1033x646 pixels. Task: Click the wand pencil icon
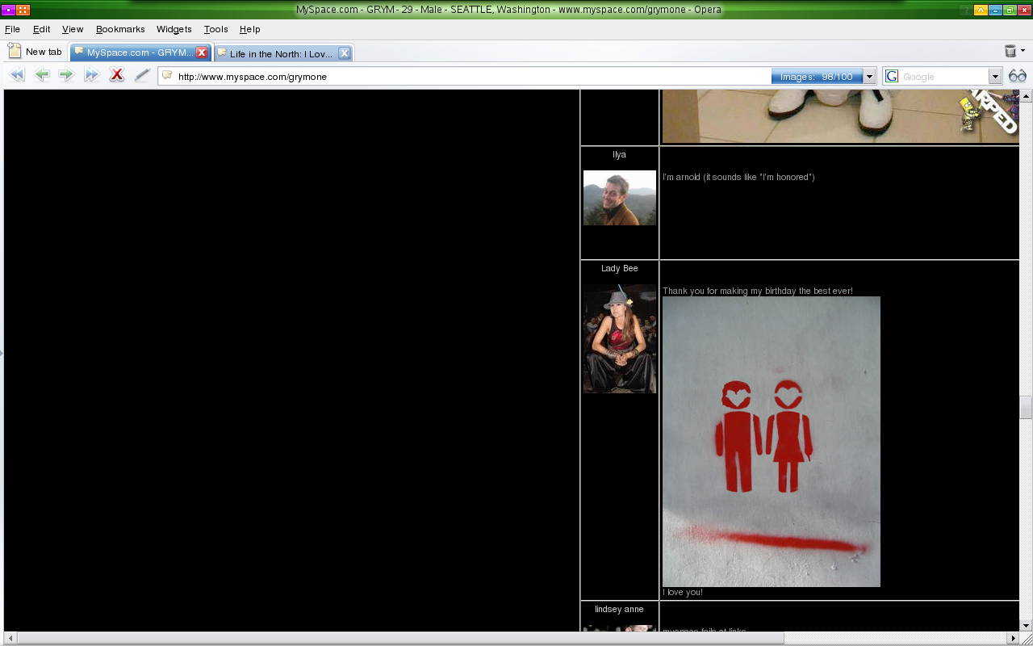point(142,75)
